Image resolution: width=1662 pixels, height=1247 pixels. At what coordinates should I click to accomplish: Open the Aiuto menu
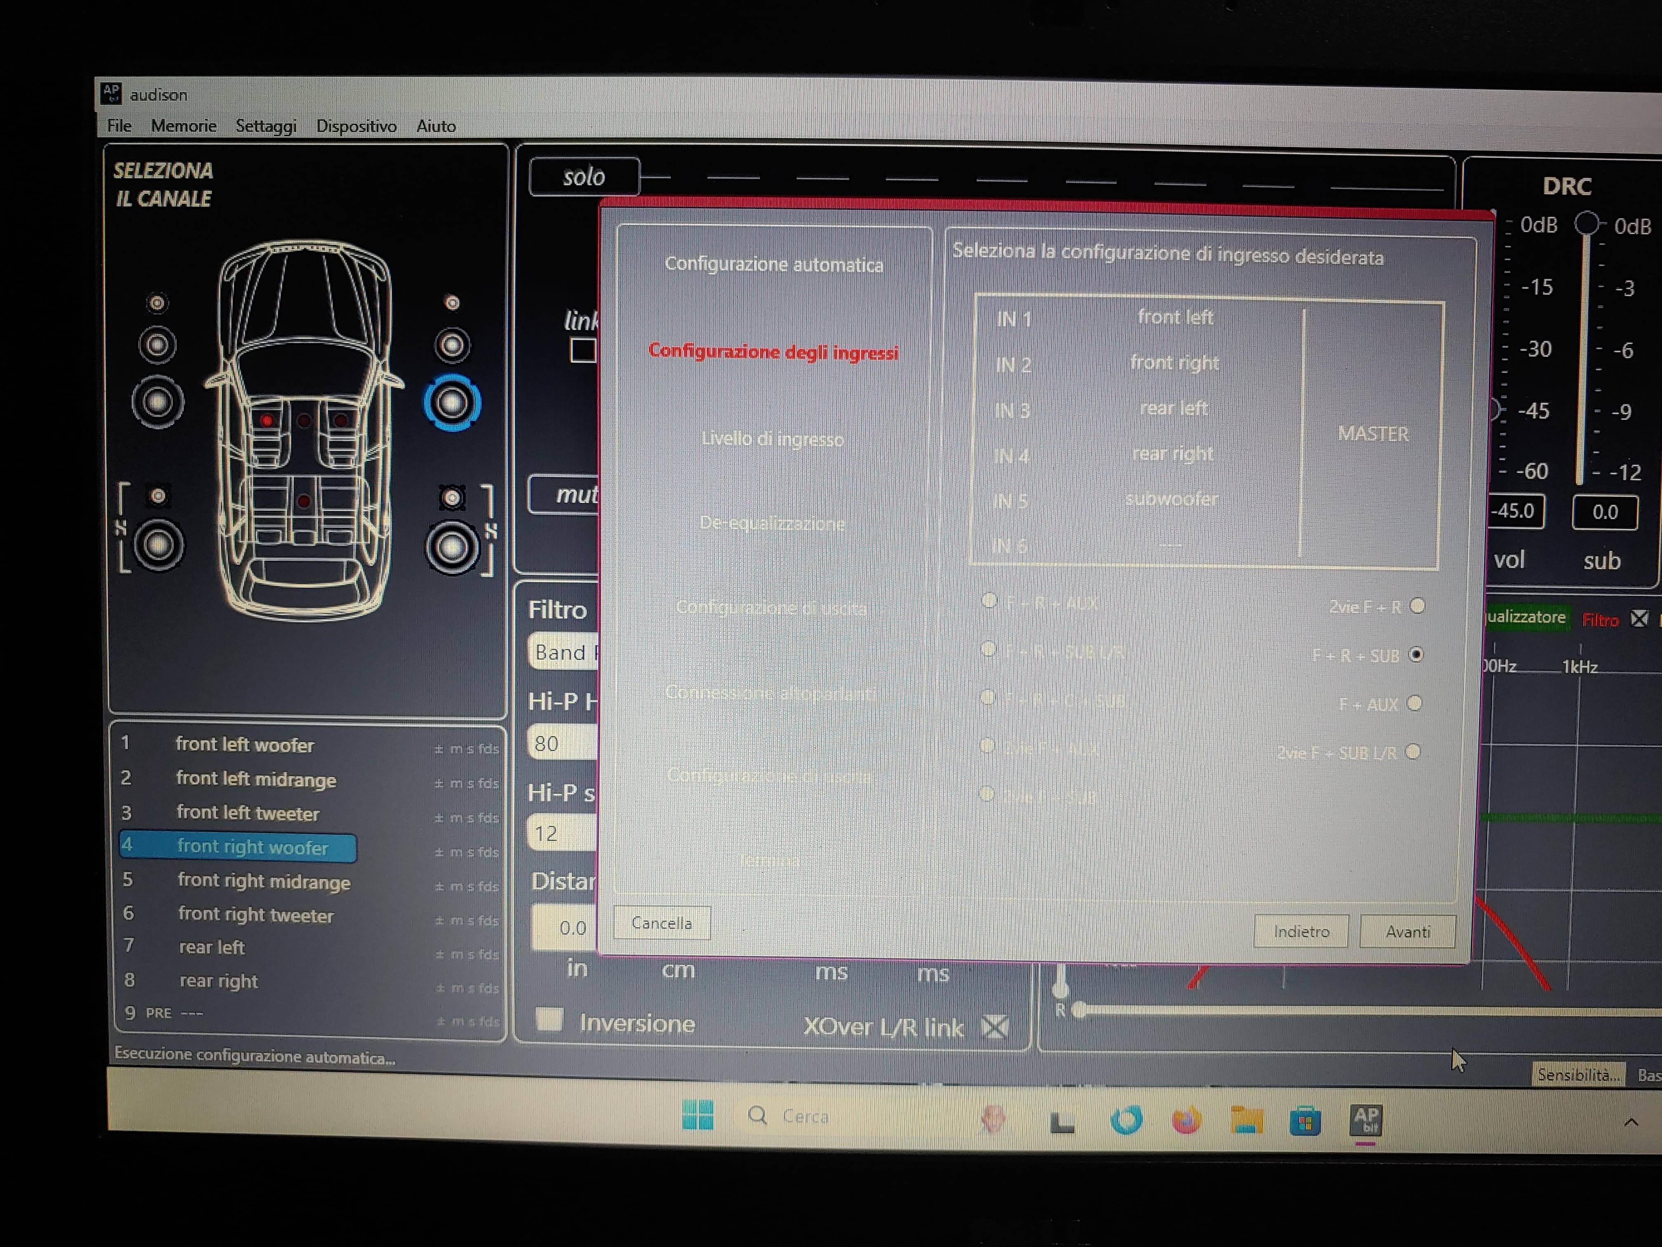tap(437, 126)
